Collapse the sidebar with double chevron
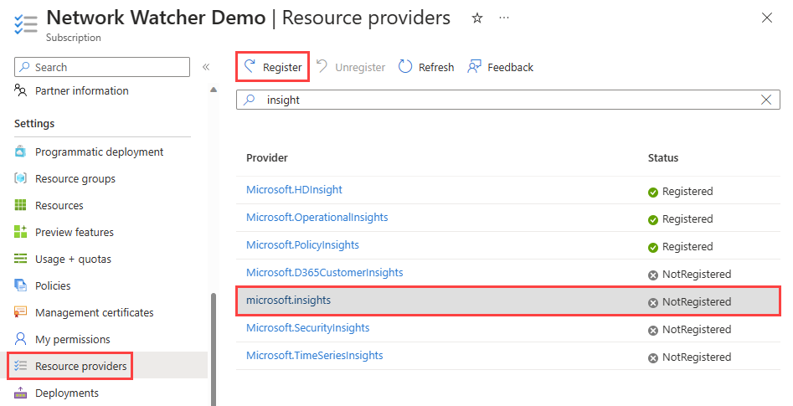793x406 pixels. [206, 67]
